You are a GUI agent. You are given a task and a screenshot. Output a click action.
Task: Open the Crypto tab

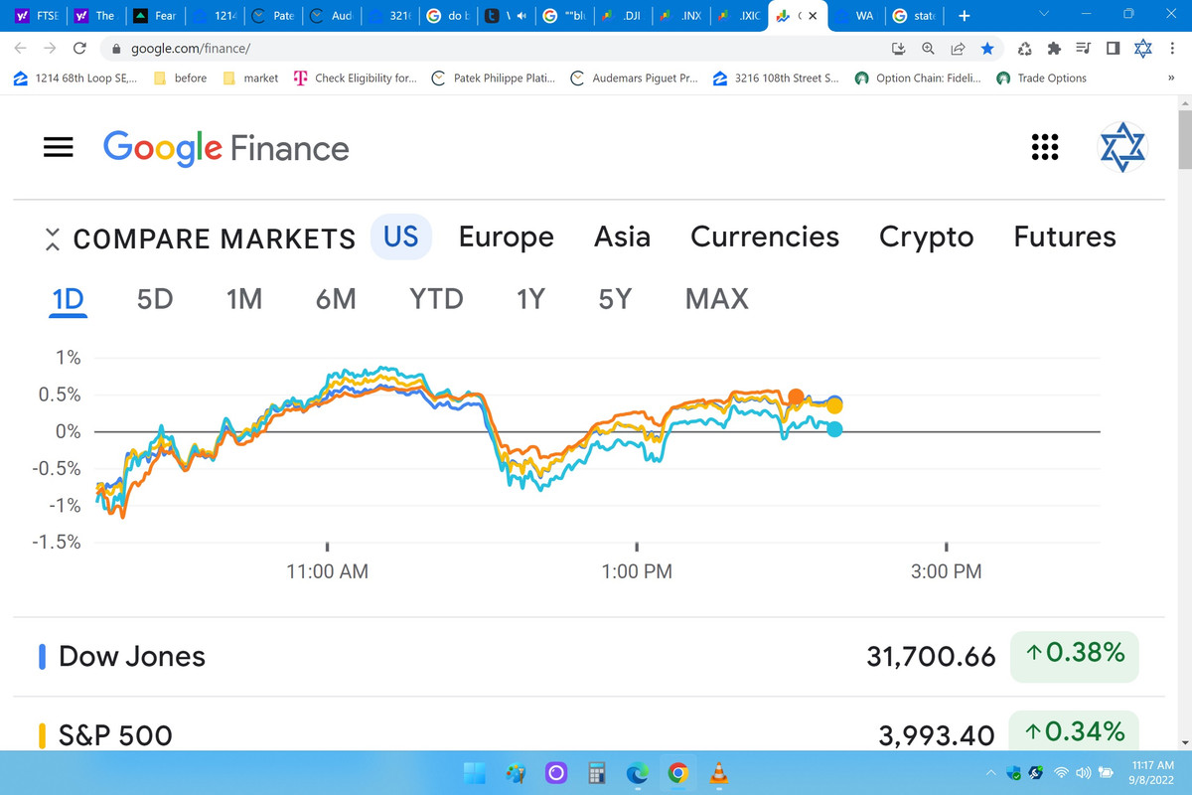pos(926,237)
